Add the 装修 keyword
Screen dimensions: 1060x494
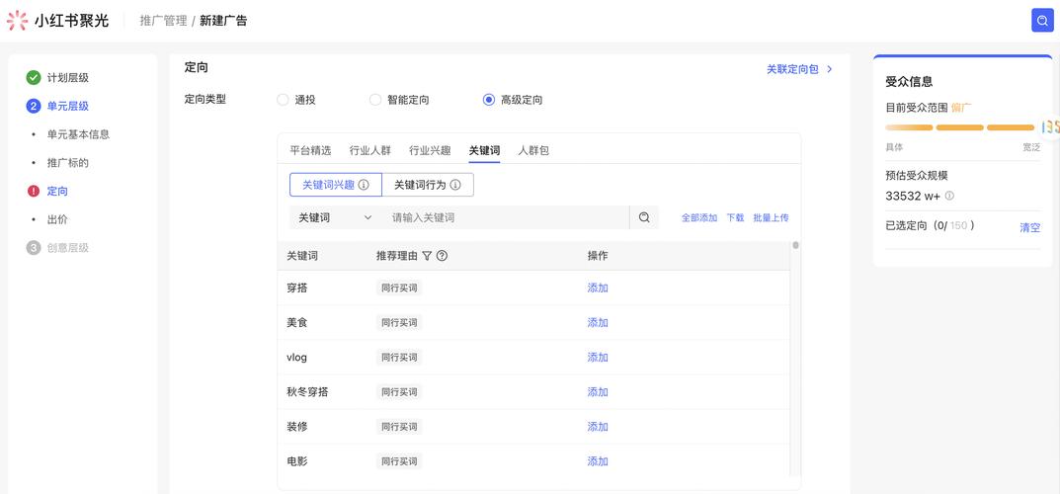click(x=598, y=427)
